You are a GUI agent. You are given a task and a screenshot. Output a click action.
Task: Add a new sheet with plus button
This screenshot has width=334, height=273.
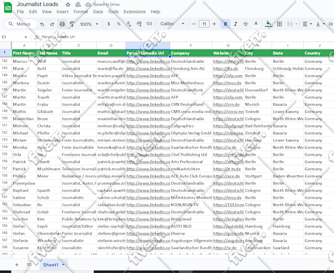click(17, 265)
